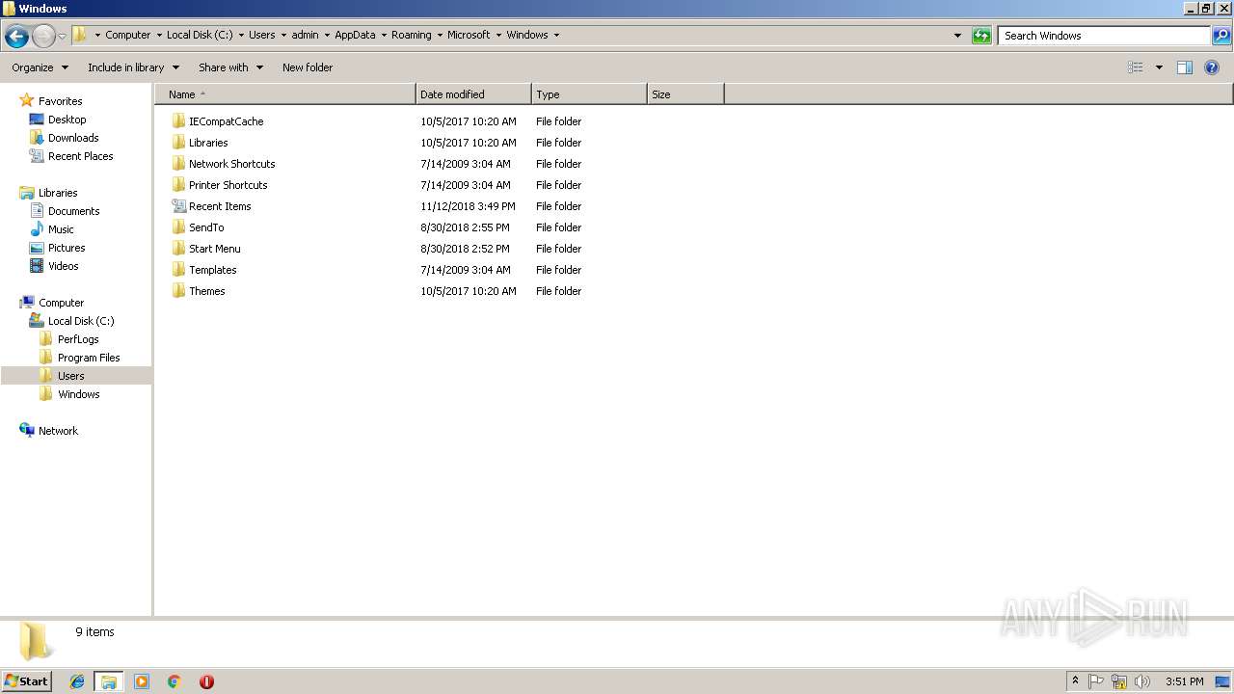Expand the dropdown arrow after Microsoft breadcrumb
1234x694 pixels.
(x=499, y=35)
